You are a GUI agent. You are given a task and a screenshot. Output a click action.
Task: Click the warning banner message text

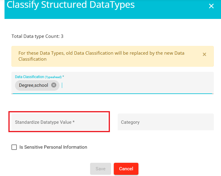[x=101, y=56]
